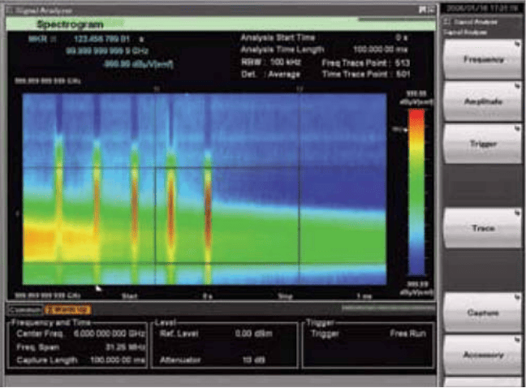Open the Trace function menu
Screen dimensions: 526x388
click(482, 229)
